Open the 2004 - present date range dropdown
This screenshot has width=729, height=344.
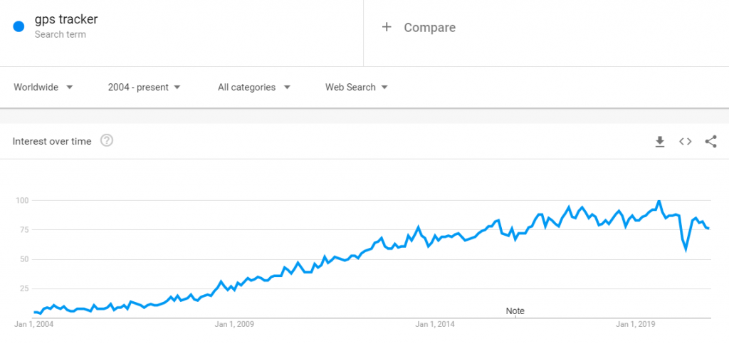[145, 88]
